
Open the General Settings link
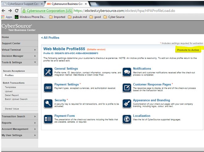[x=66, y=69]
